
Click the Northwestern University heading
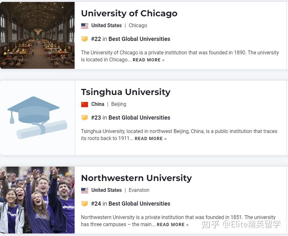136,178
